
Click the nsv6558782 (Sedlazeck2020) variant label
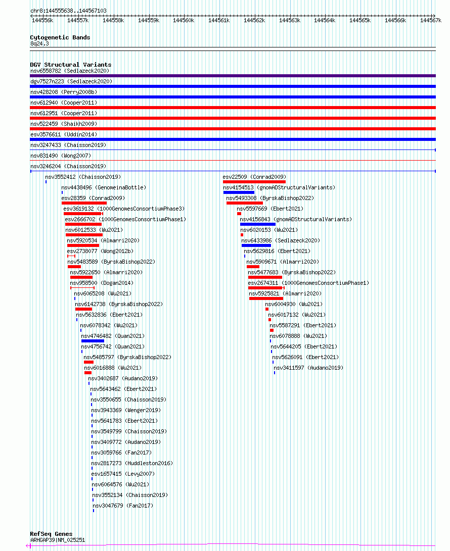point(70,71)
